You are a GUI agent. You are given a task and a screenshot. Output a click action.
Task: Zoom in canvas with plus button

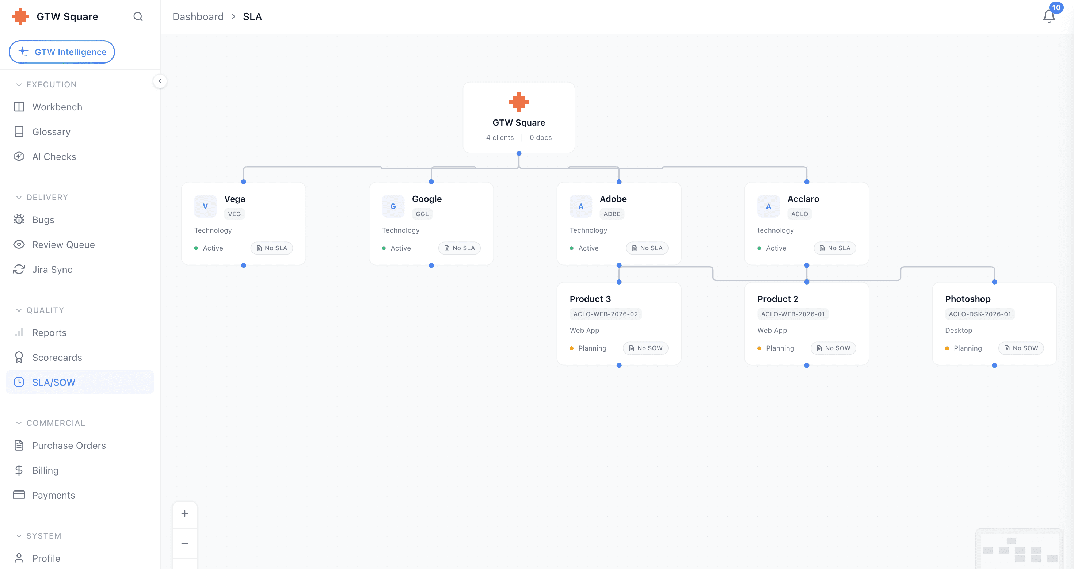[x=185, y=513]
